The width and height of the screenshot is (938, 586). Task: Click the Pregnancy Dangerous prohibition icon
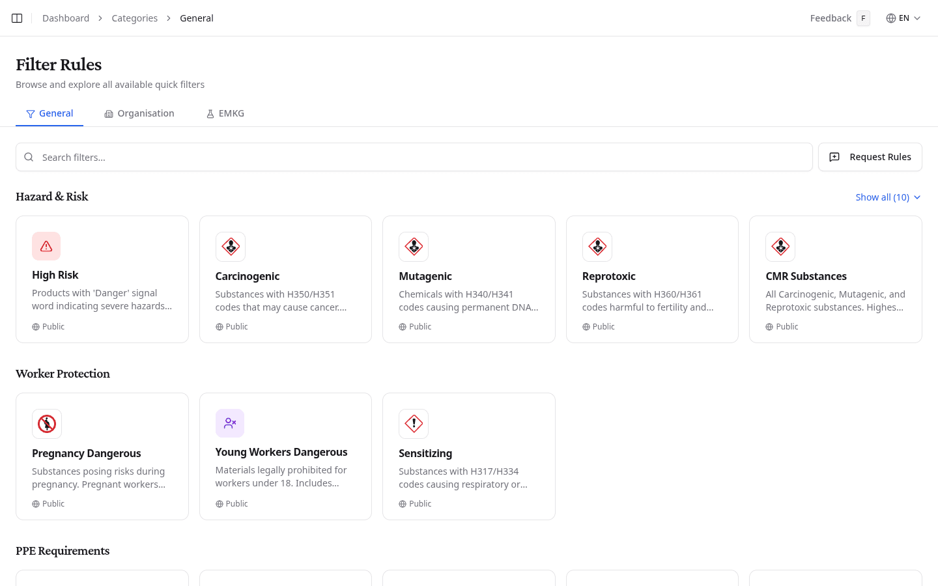pyautogui.click(x=47, y=424)
